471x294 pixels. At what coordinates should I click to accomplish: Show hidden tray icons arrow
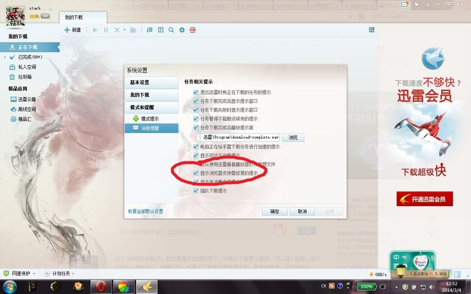(x=397, y=287)
